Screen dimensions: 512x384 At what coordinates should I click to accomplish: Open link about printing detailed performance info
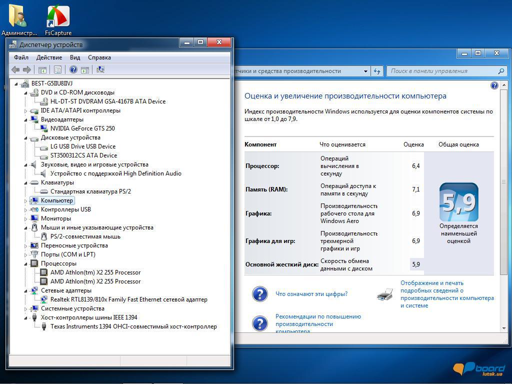(446, 294)
